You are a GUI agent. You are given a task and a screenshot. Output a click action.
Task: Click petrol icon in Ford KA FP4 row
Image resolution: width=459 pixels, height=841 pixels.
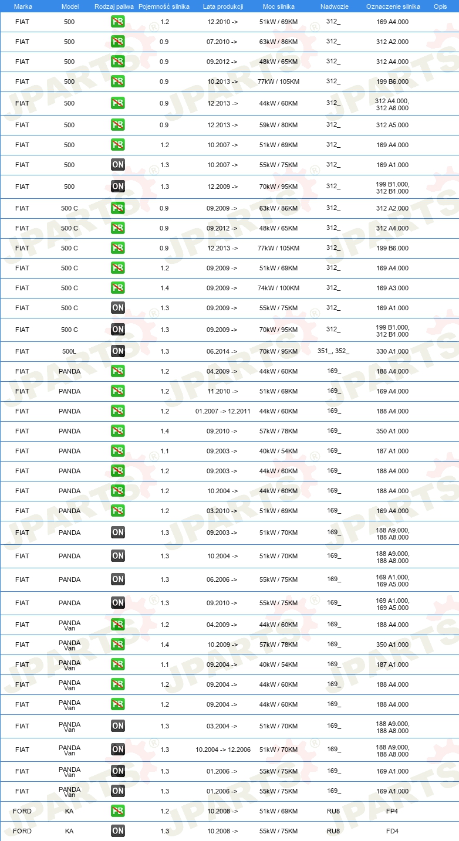[x=117, y=811]
